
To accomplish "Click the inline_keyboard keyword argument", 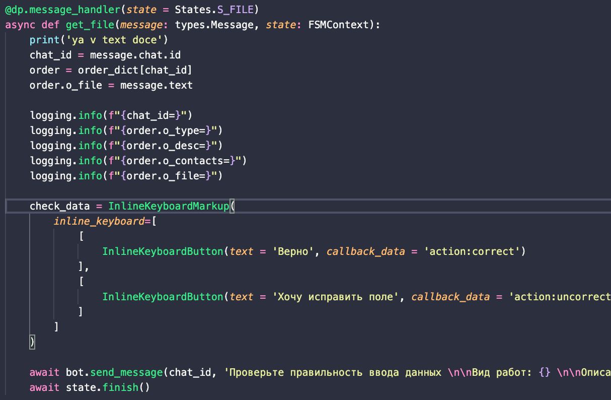I will pos(99,221).
